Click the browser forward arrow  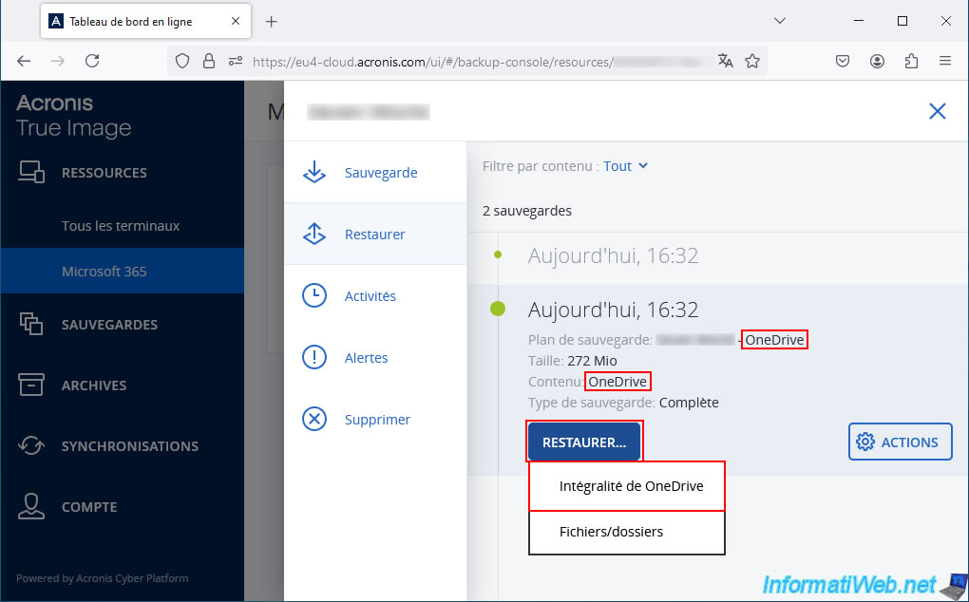coord(57,61)
